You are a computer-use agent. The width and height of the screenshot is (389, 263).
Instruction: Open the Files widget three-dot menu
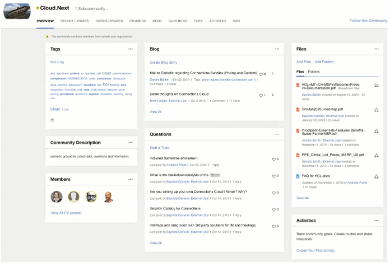click(376, 49)
